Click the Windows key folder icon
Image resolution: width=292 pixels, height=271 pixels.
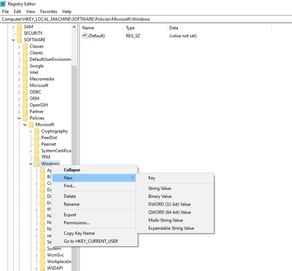pos(37,164)
